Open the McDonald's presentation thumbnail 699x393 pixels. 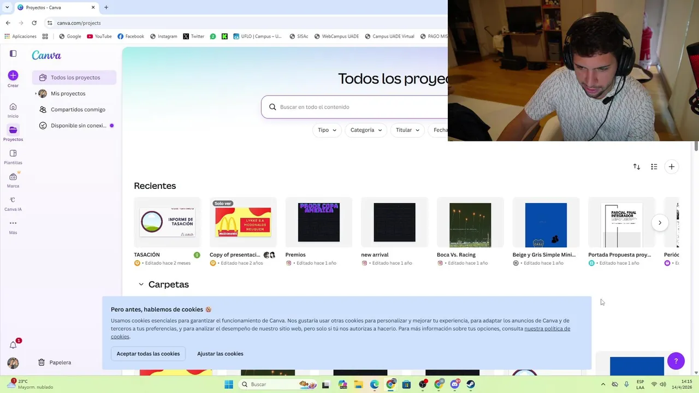(243, 223)
